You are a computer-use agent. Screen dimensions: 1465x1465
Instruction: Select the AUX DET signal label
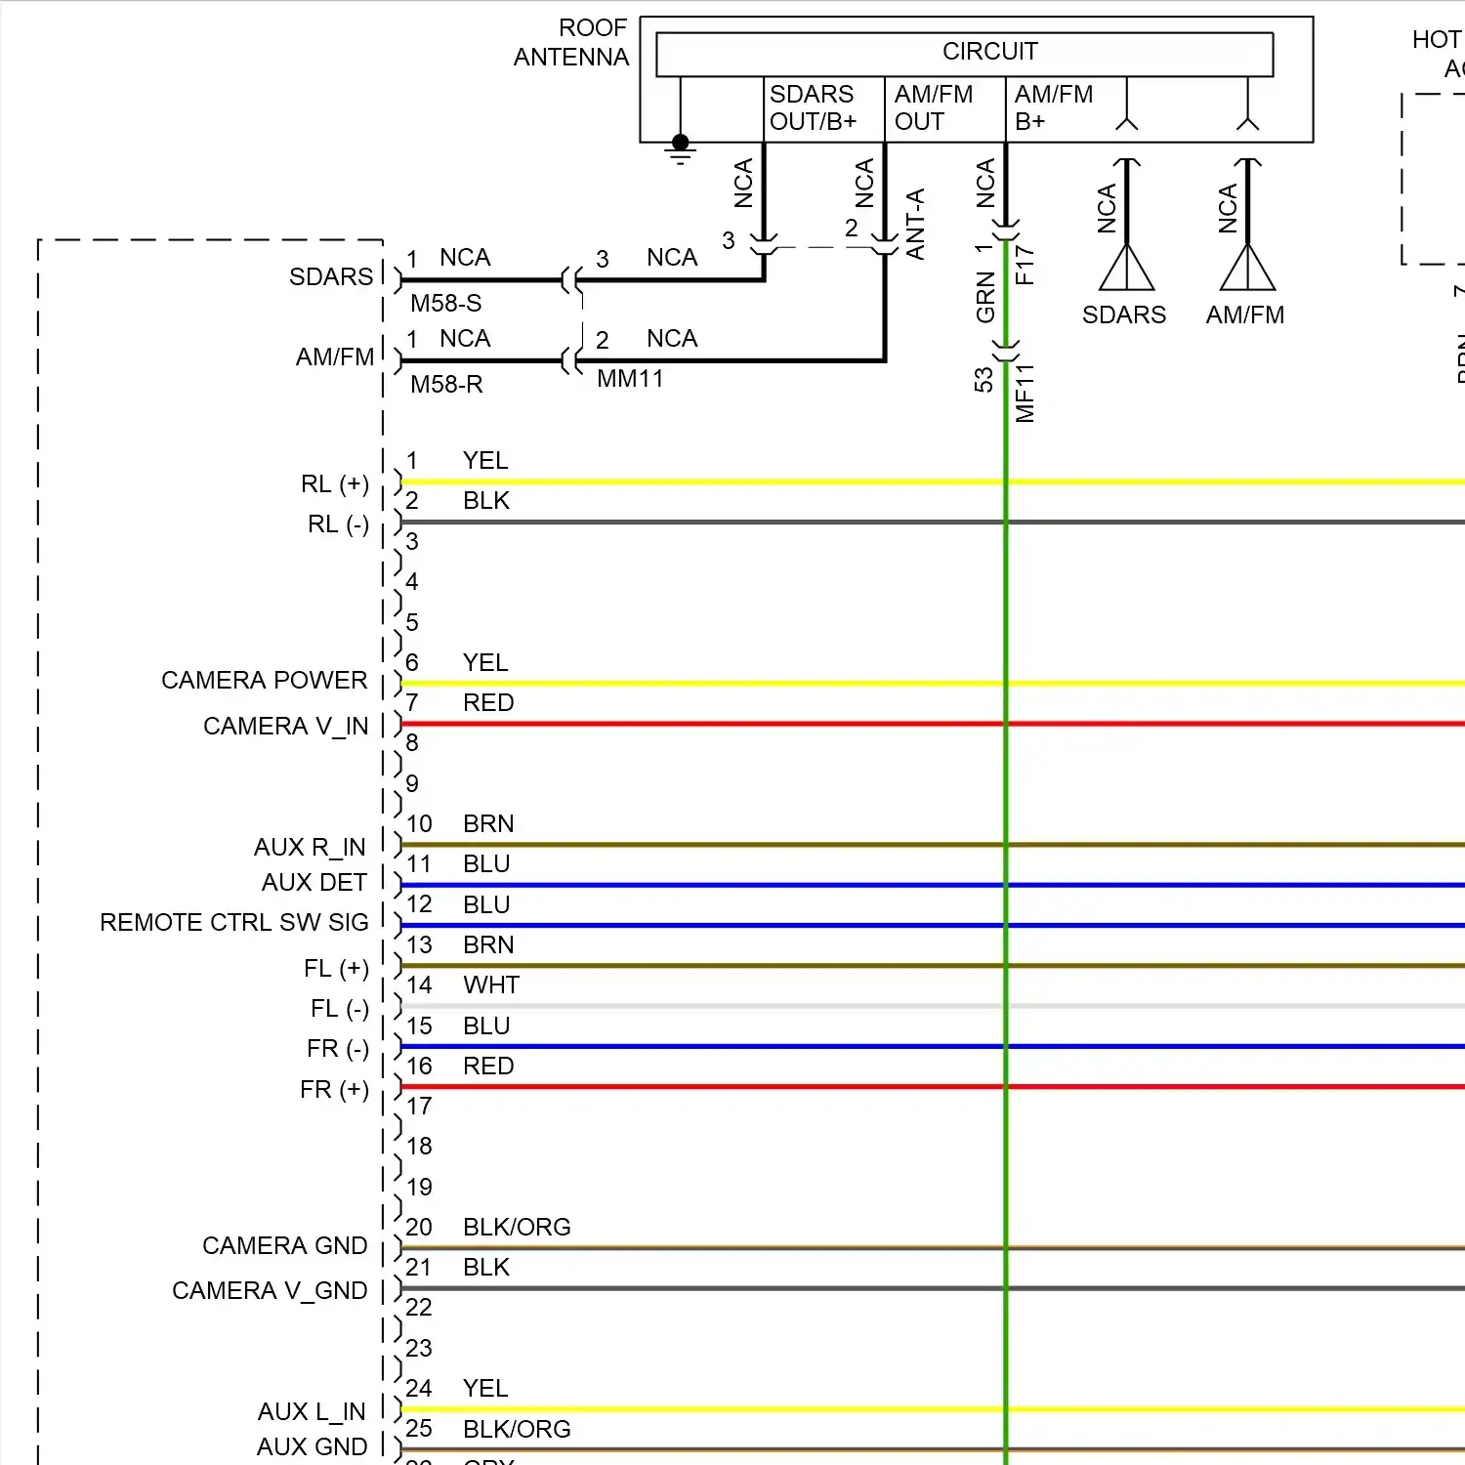(314, 882)
